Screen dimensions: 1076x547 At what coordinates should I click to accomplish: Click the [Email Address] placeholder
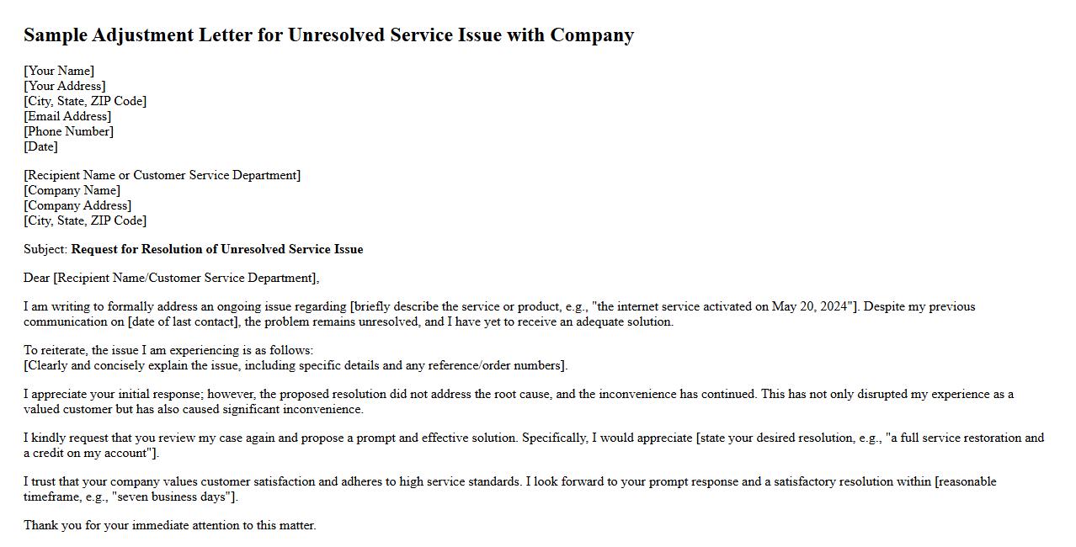67,116
